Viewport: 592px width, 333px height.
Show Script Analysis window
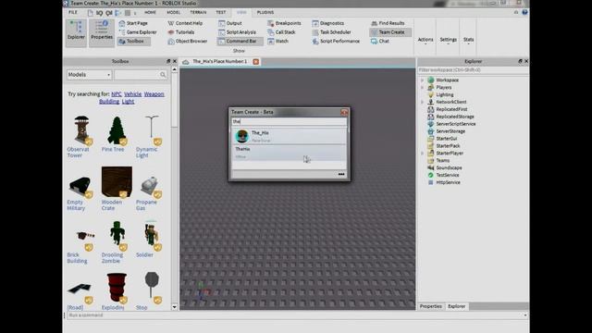coord(237,32)
